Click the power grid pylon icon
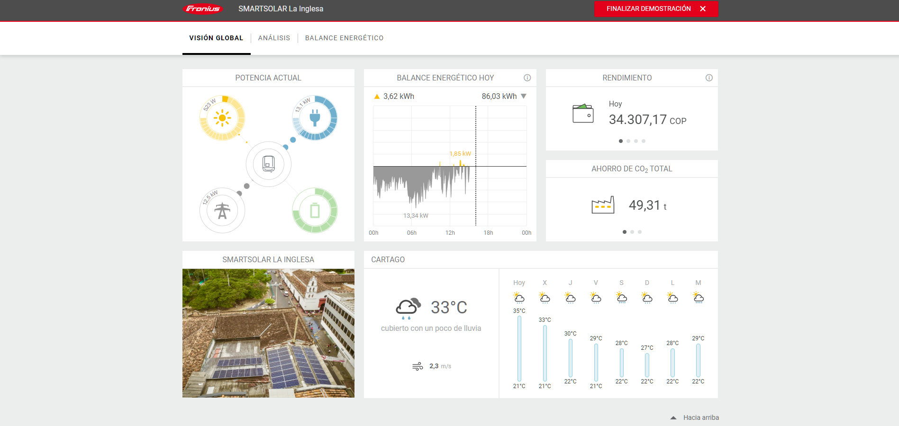Image resolution: width=899 pixels, height=426 pixels. click(x=222, y=211)
